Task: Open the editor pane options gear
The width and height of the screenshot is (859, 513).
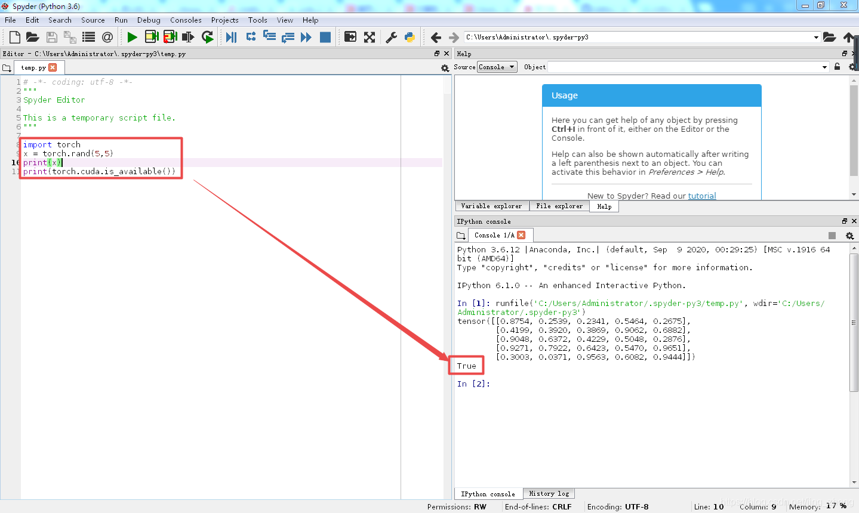Action: (x=445, y=68)
